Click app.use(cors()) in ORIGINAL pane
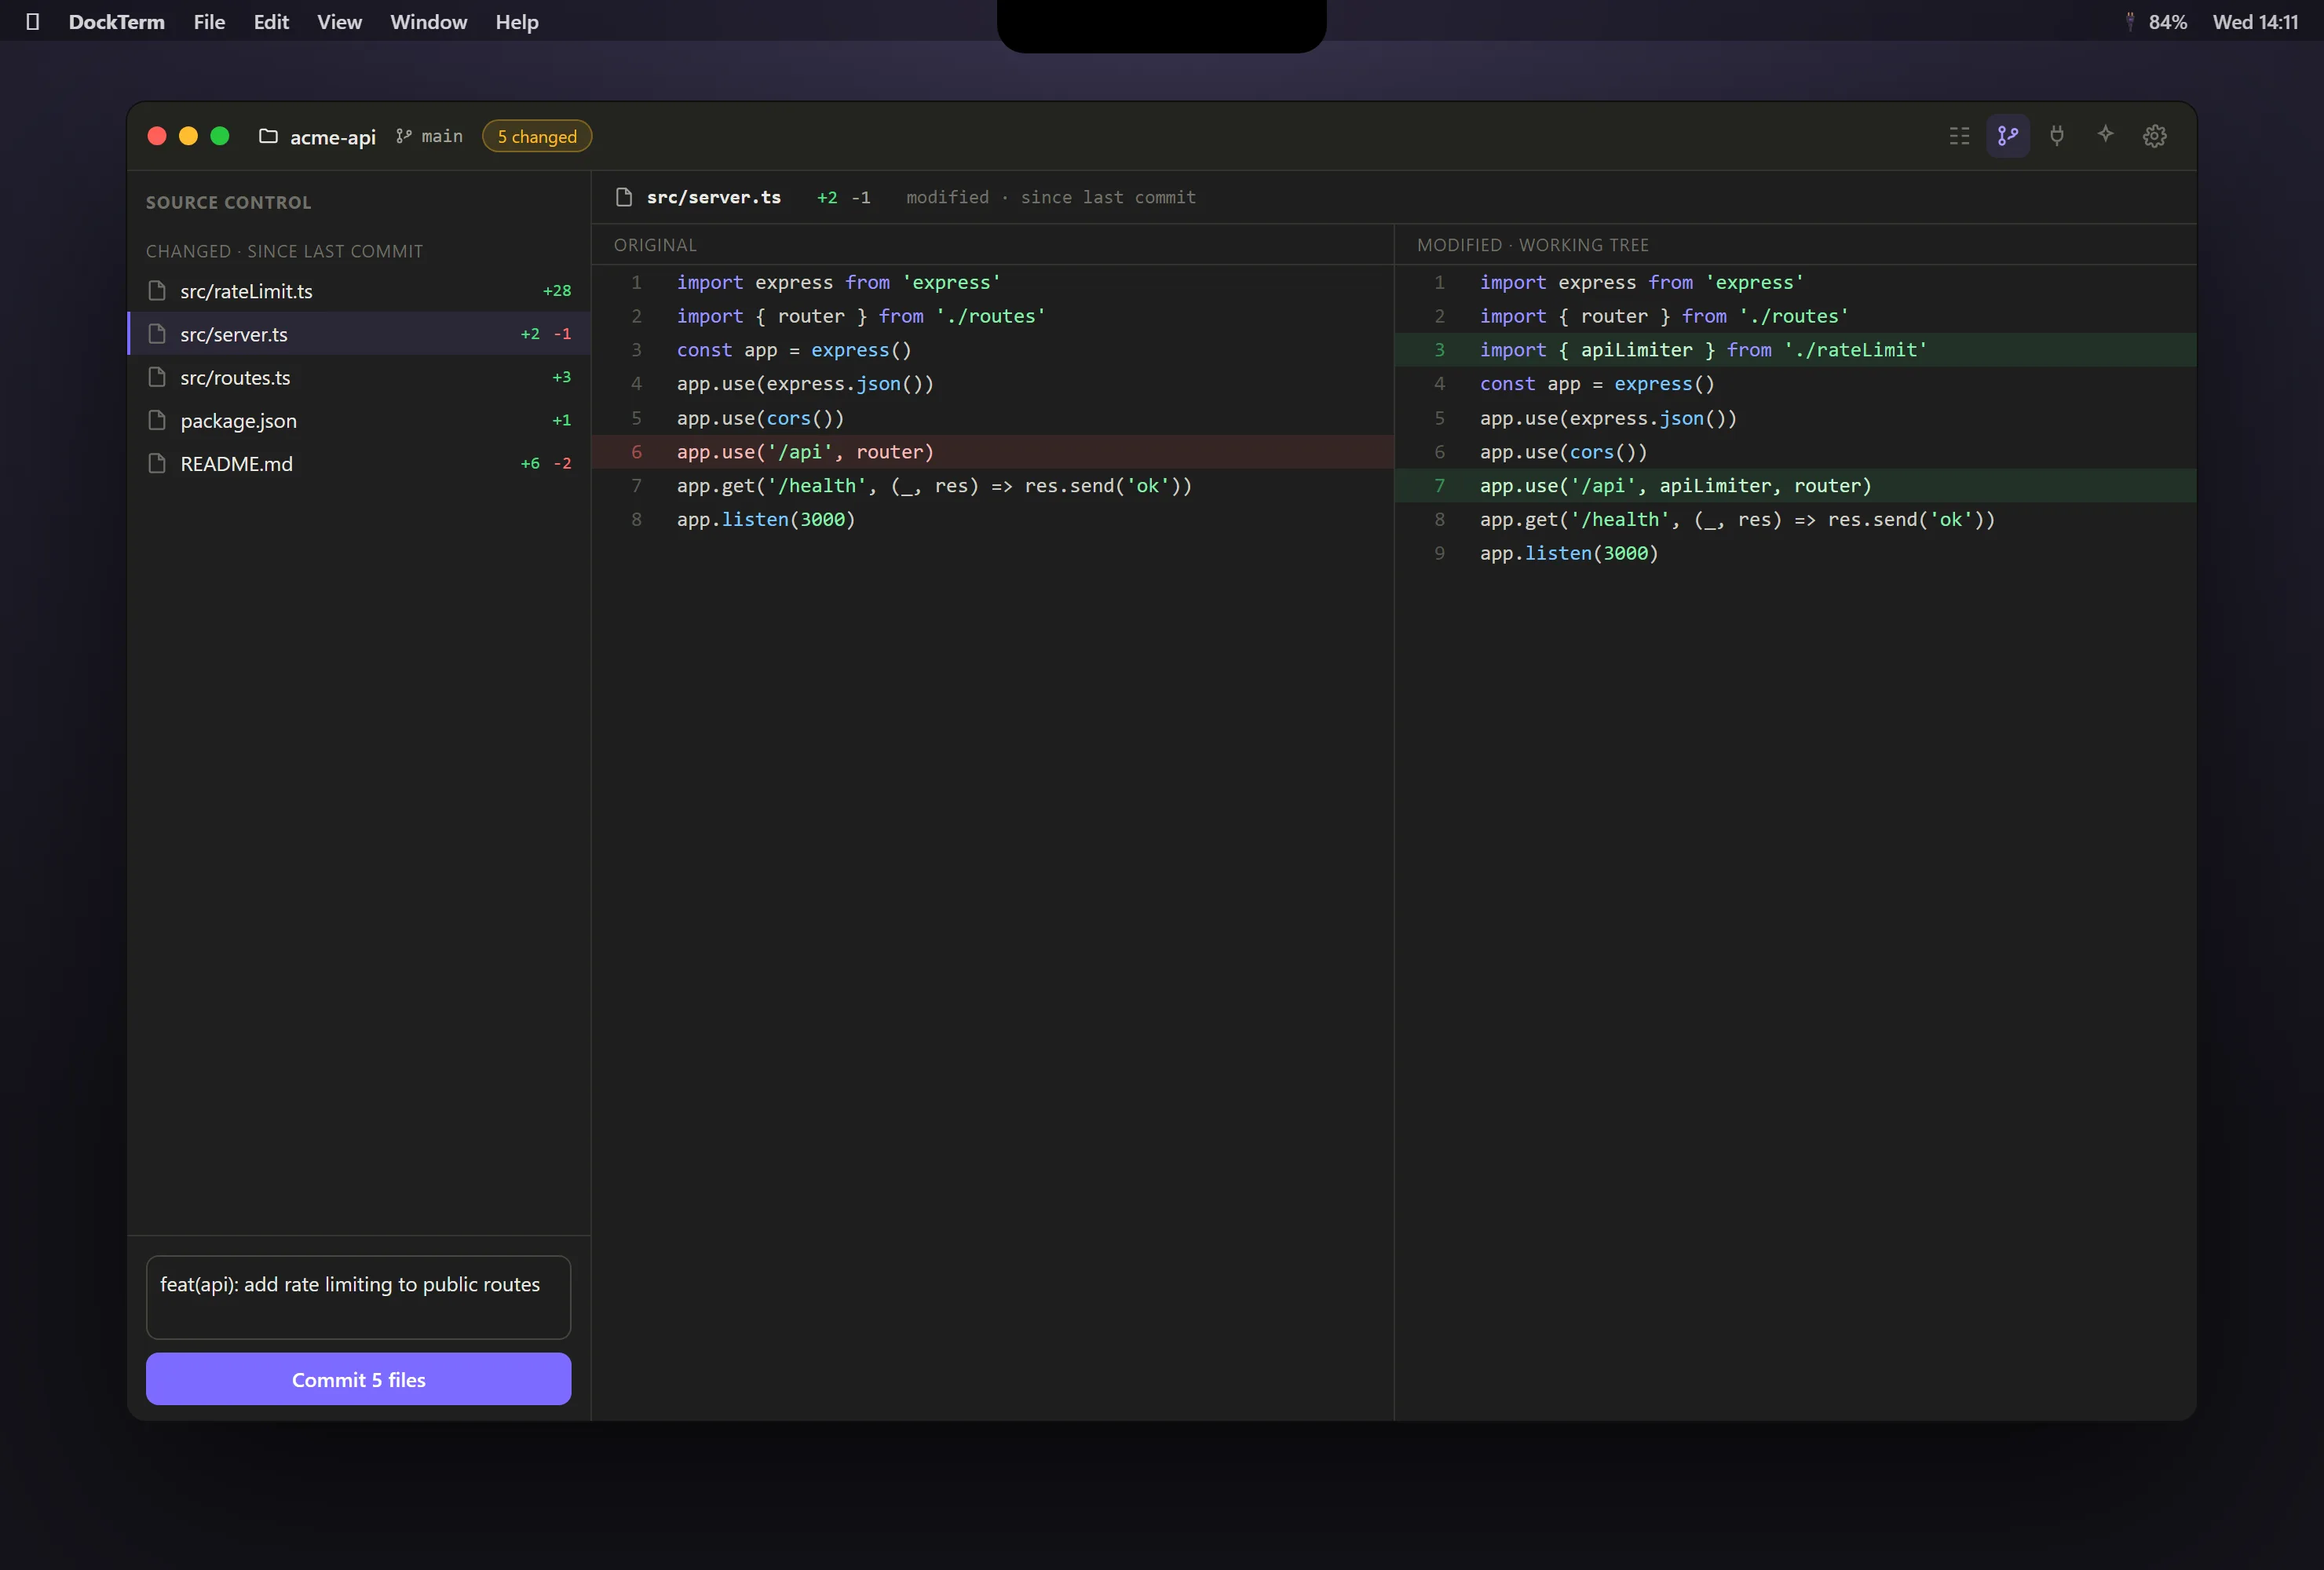Image resolution: width=2324 pixels, height=1570 pixels. pos(760,418)
